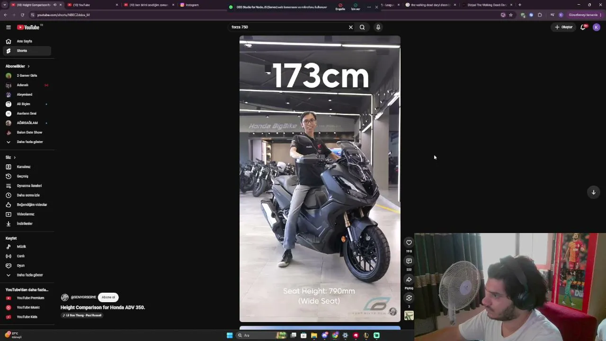This screenshot has width=606, height=341.
Task: Open Oynatma listeleri playlists
Action: (27, 186)
